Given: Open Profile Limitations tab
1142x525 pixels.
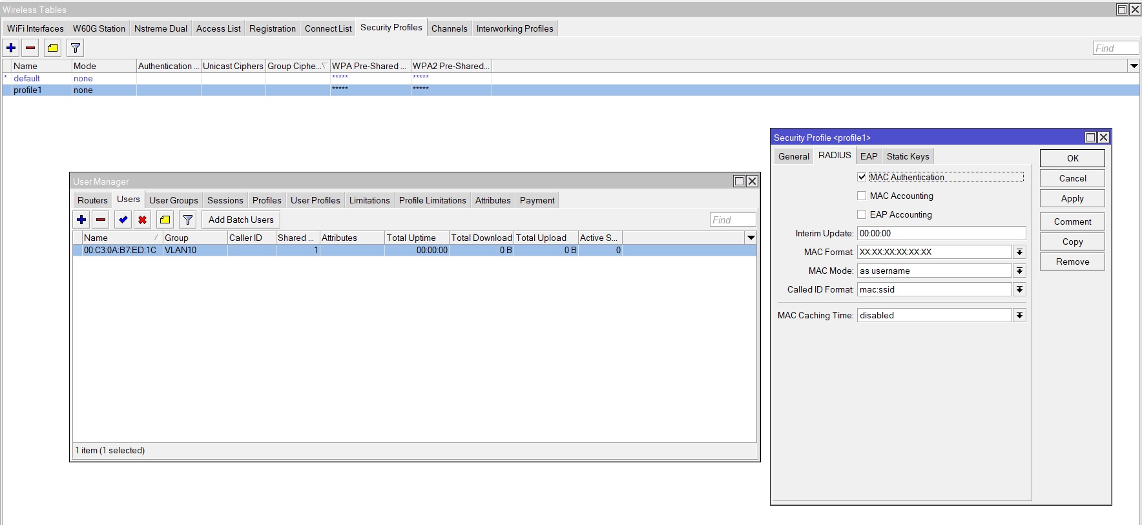Looking at the screenshot, I should point(433,200).
